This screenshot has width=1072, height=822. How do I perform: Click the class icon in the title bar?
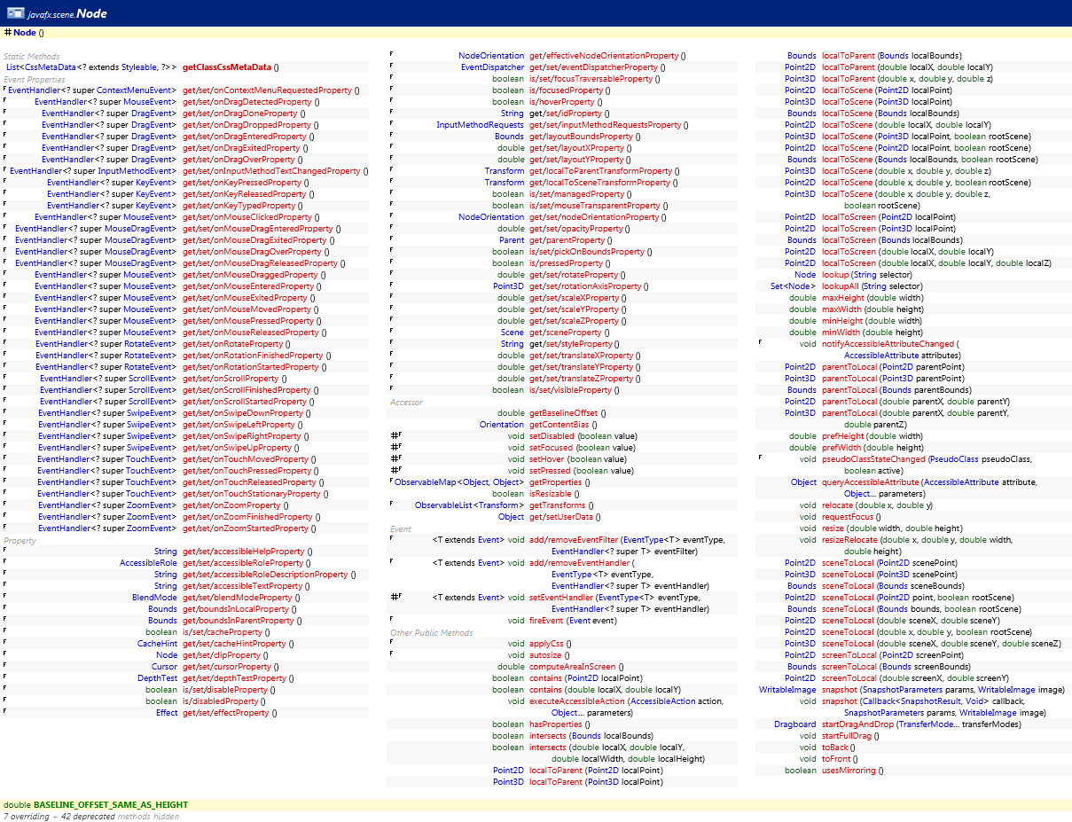point(17,13)
